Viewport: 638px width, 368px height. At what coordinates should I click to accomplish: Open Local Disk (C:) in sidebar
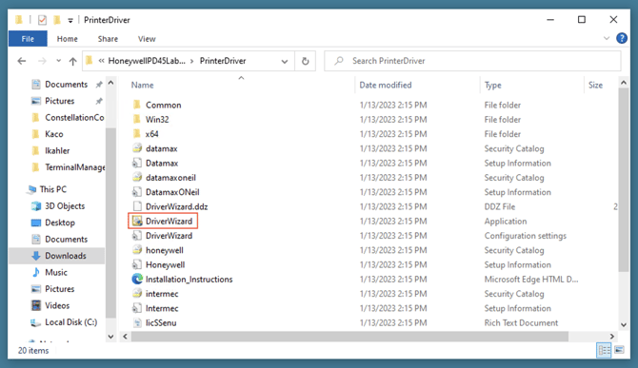(70, 322)
